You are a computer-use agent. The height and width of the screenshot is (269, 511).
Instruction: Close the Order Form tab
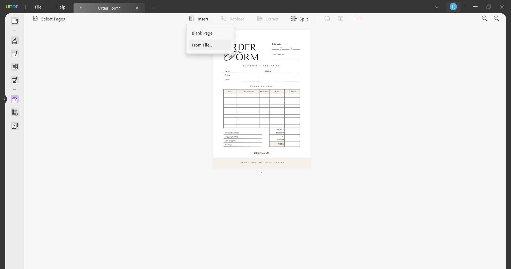(x=137, y=8)
